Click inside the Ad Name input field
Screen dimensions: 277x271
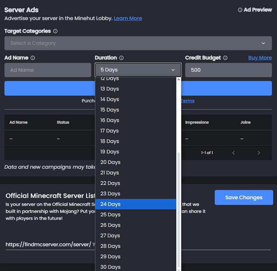tap(48, 70)
